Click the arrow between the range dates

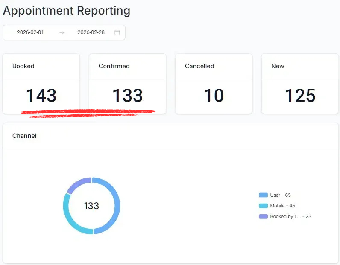(x=62, y=33)
